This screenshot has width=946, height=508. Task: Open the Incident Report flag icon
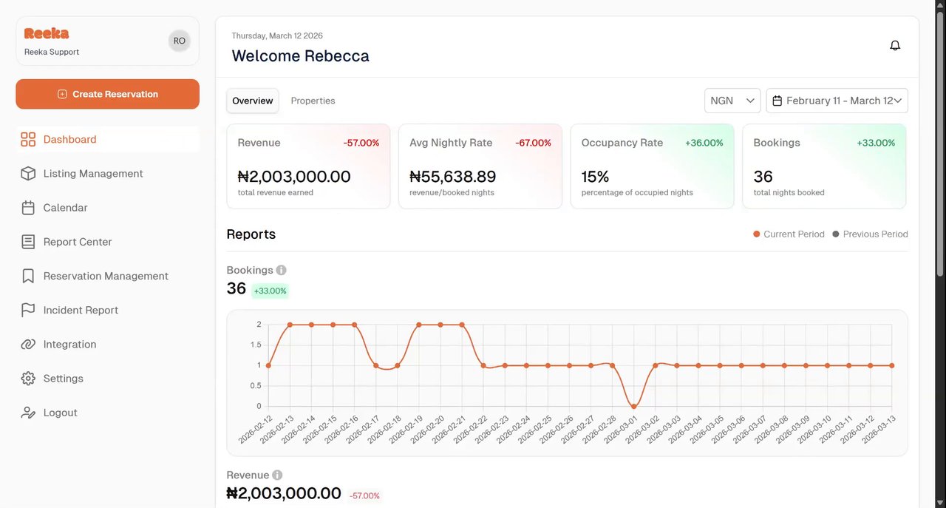[x=28, y=310]
